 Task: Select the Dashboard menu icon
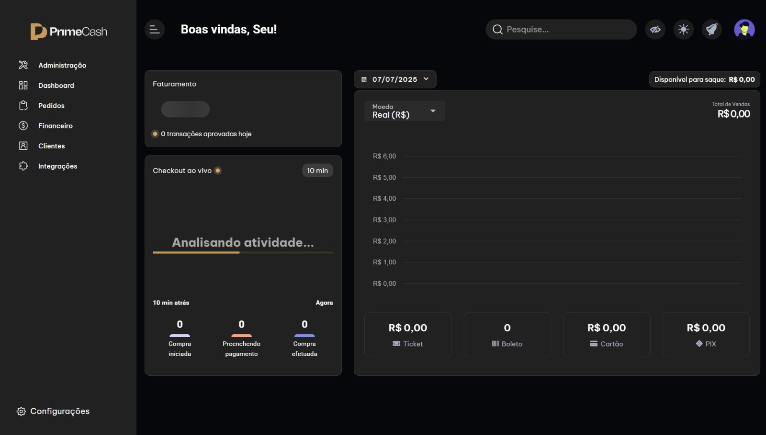23,85
